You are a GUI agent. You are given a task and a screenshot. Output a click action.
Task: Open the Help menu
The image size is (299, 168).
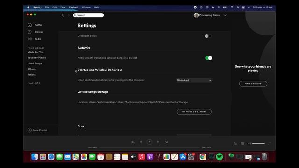click(97, 7)
